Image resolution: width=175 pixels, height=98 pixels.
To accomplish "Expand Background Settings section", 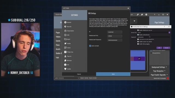I will (159, 67).
